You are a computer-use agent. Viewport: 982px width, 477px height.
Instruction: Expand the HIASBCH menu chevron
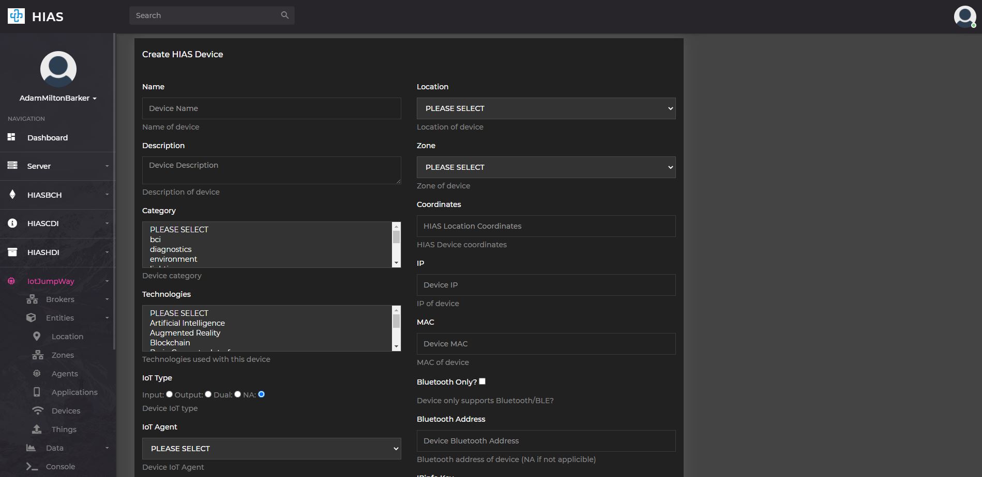[x=107, y=195]
